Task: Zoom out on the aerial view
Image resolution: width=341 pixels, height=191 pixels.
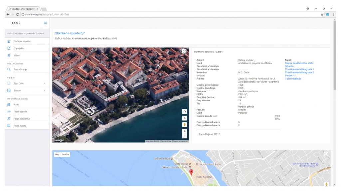Action: point(184,136)
